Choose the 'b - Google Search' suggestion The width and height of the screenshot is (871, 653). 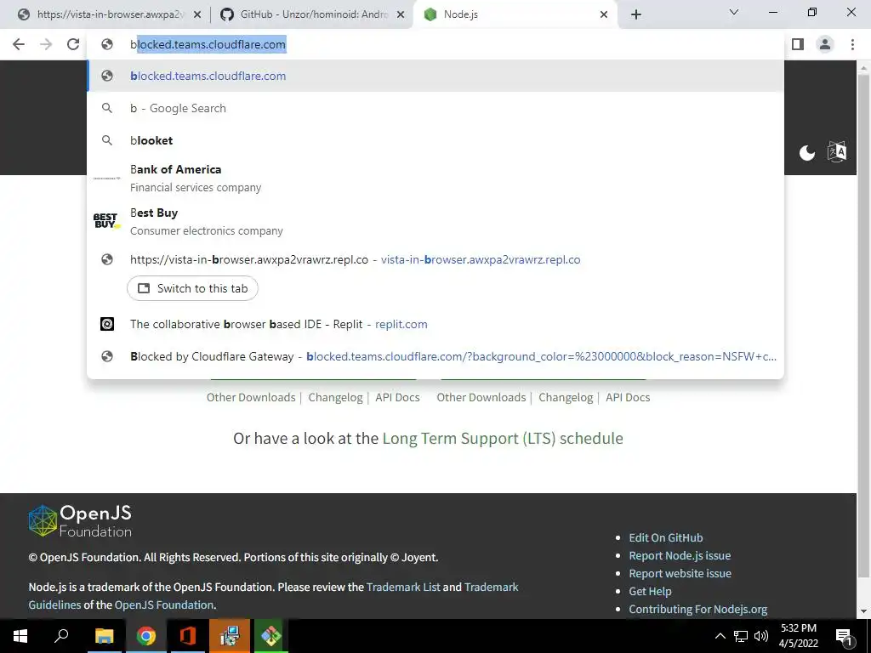coord(435,108)
